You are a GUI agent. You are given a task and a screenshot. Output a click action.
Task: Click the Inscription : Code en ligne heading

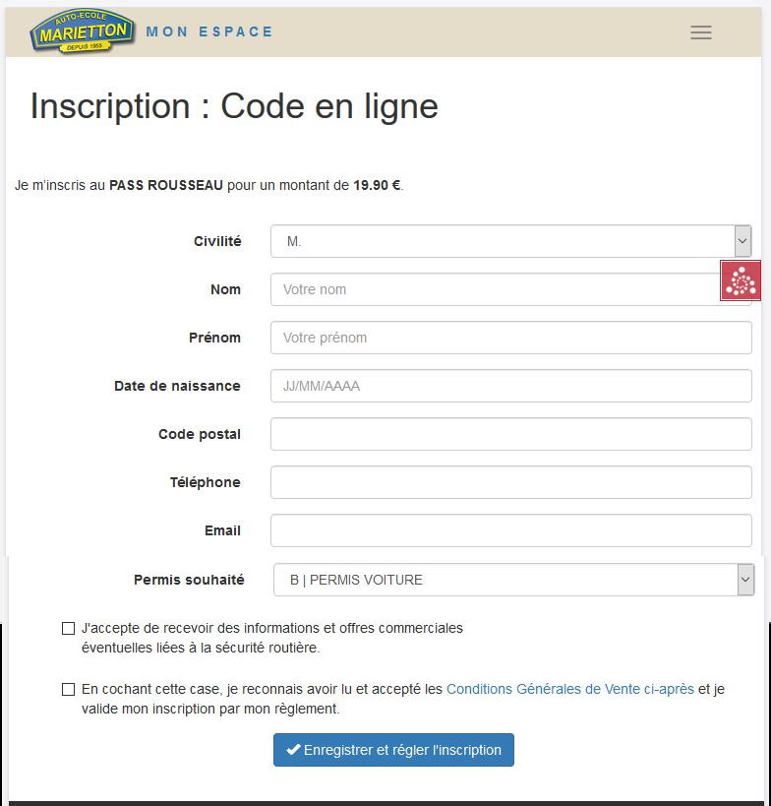pyautogui.click(x=234, y=106)
